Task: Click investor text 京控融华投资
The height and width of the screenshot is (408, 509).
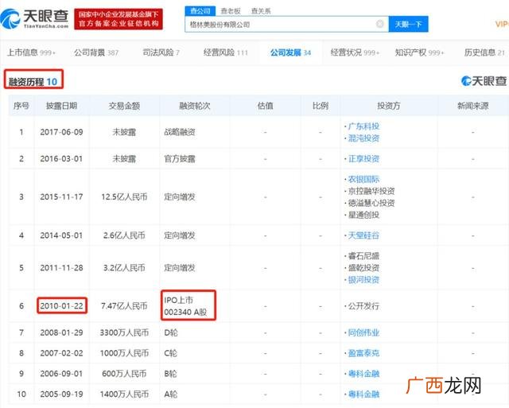Action: pos(371,191)
